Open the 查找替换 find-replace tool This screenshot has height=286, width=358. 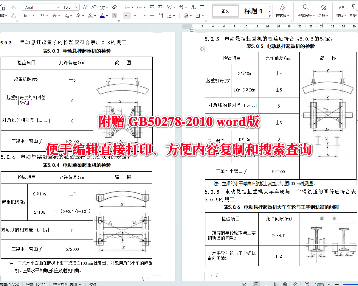[x=306, y=10]
